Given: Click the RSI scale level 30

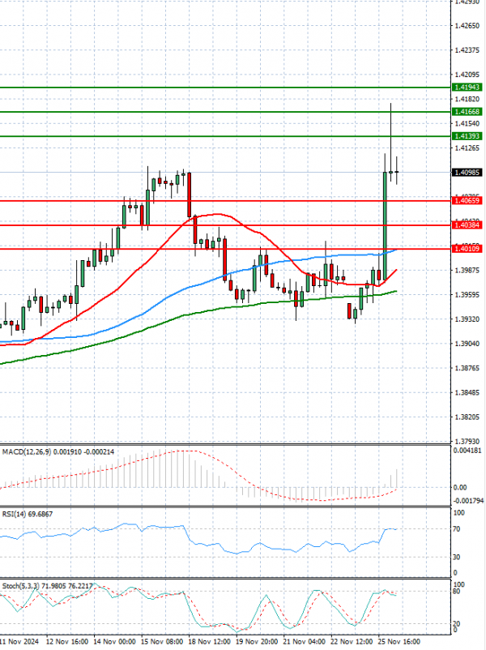Looking at the screenshot, I should pos(457,557).
